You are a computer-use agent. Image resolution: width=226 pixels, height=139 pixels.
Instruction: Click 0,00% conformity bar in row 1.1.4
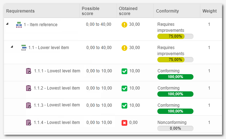pyautogui.click(x=175, y=128)
